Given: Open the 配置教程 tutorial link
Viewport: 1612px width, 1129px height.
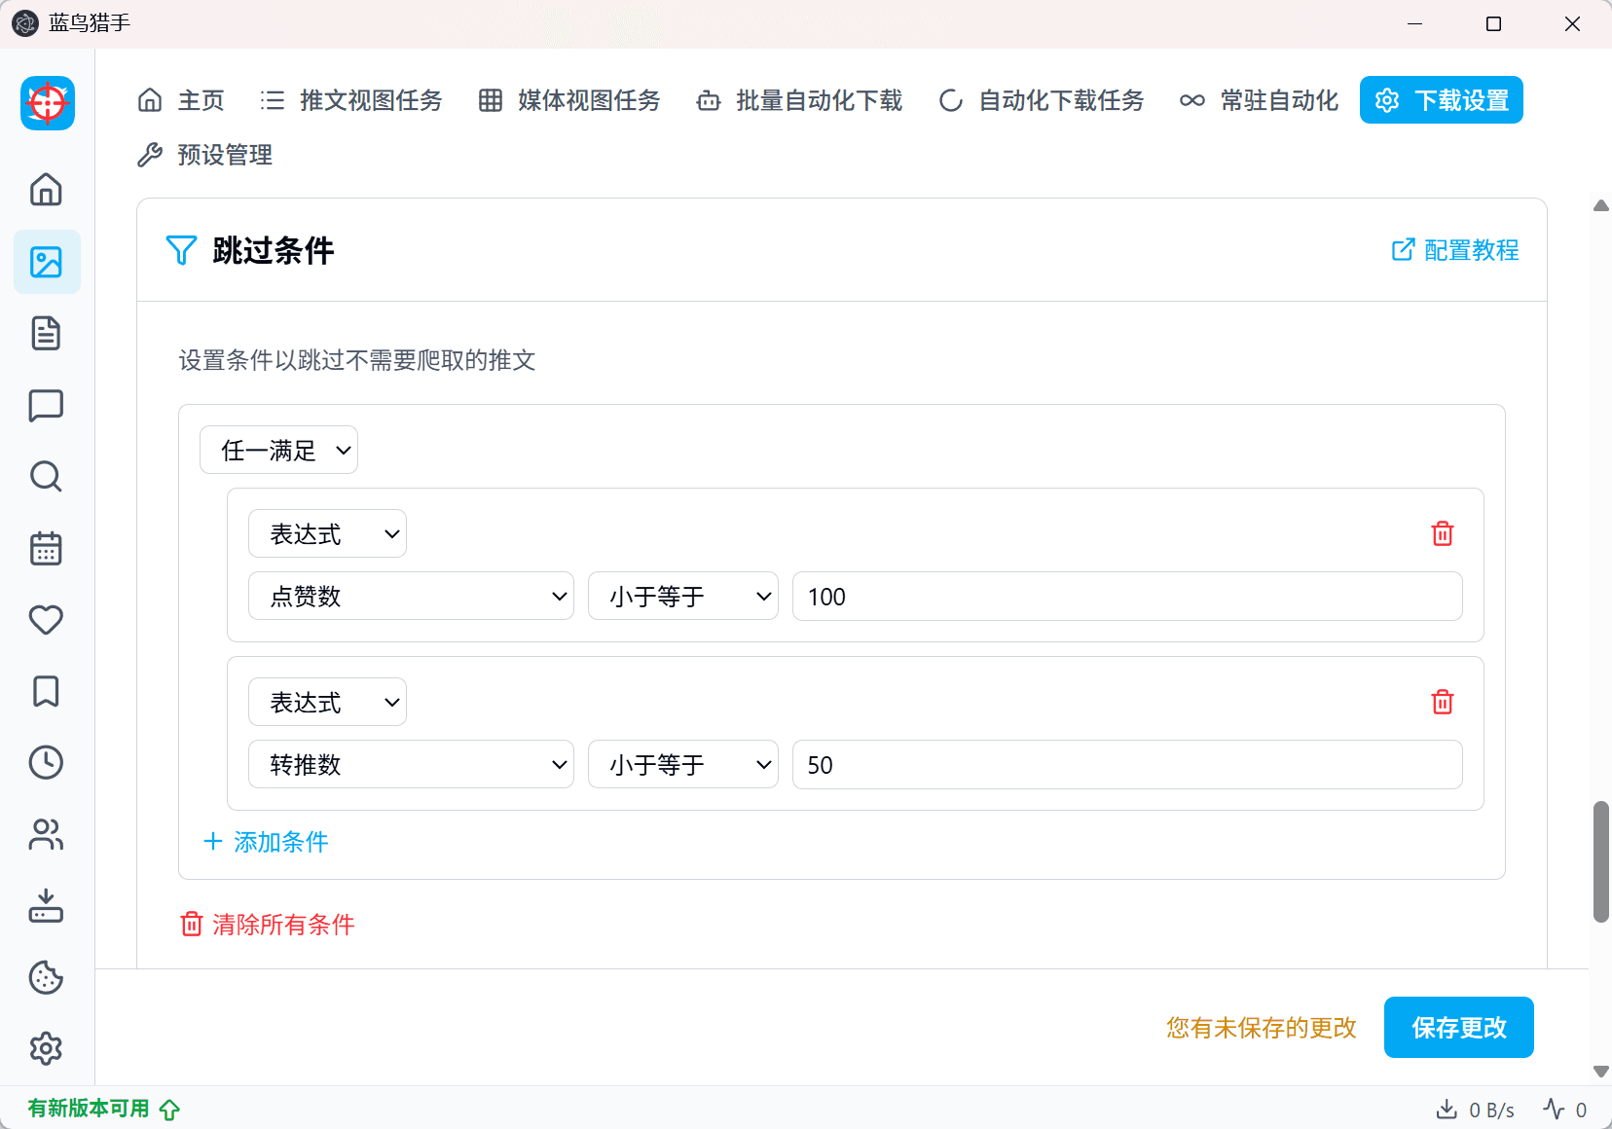Looking at the screenshot, I should (1455, 250).
